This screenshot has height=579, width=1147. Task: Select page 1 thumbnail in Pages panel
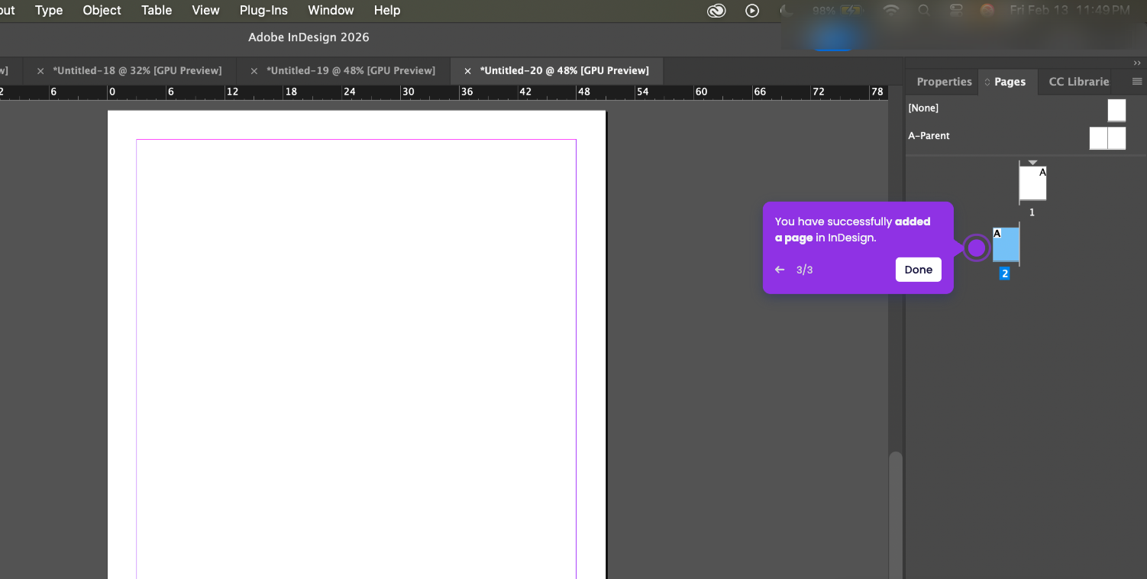tap(1032, 184)
